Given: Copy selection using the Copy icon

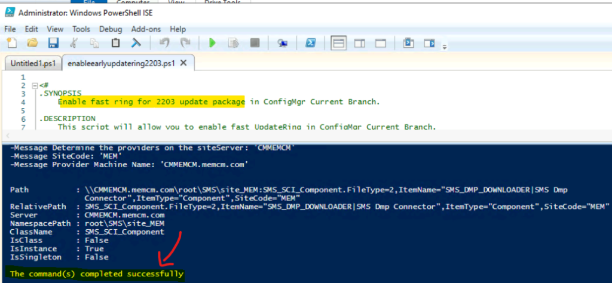Looking at the screenshot, I should point(94,42).
